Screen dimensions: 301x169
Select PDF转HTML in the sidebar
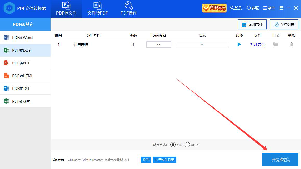pos(25,76)
